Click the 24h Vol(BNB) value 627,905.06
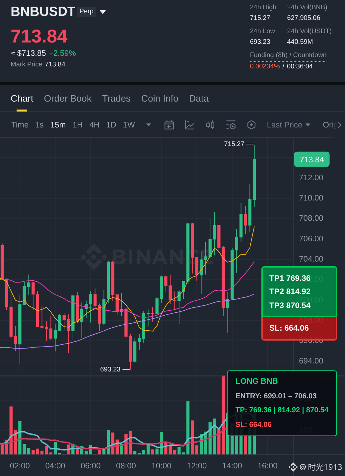Viewport: 345px width, 476px height. [304, 18]
